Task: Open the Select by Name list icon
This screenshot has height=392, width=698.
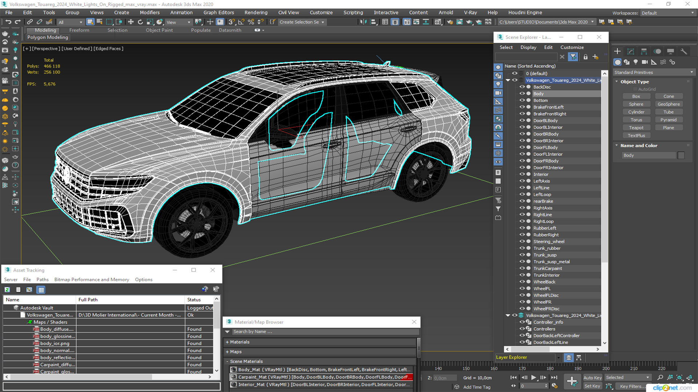Action: click(x=100, y=22)
